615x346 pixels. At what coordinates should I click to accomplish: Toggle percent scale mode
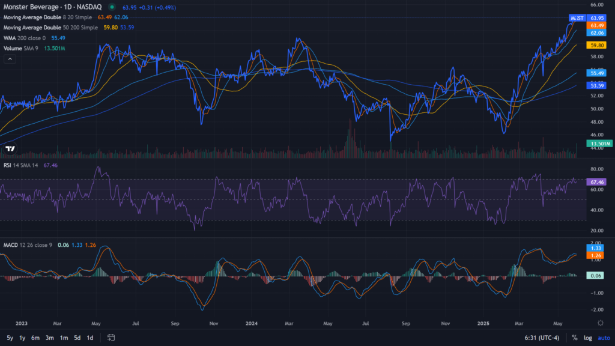click(x=575, y=338)
